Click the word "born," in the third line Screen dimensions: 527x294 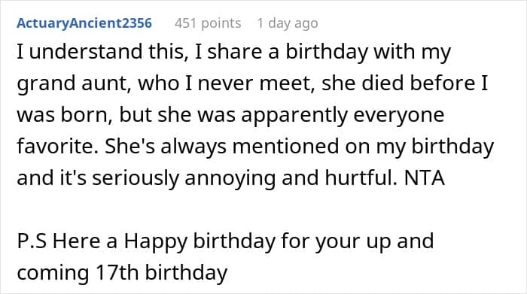pyautogui.click(x=87, y=115)
